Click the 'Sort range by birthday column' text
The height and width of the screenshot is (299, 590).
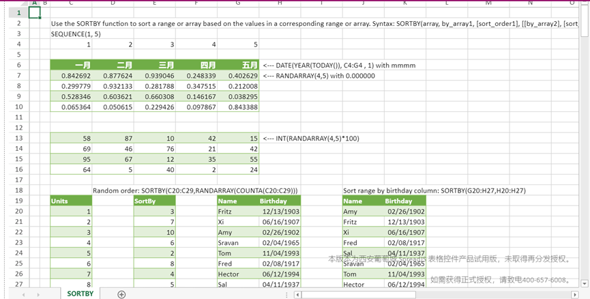coord(434,190)
